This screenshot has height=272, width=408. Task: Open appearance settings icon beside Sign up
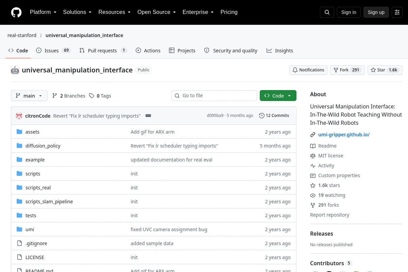pyautogui.click(x=397, y=12)
